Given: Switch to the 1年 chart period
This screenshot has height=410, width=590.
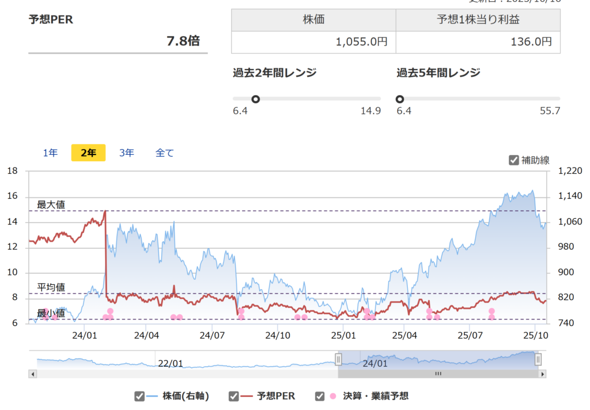Looking at the screenshot, I should tap(50, 153).
